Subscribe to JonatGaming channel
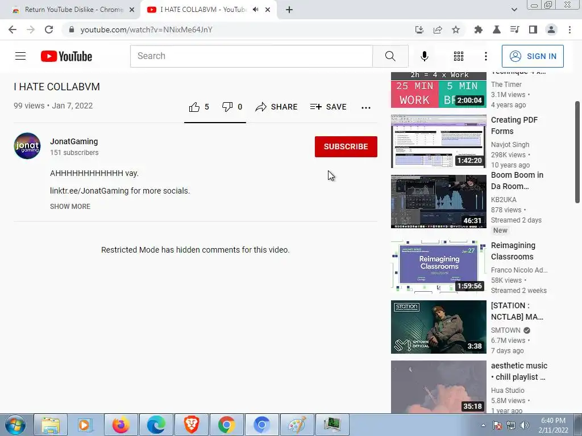 [346, 146]
